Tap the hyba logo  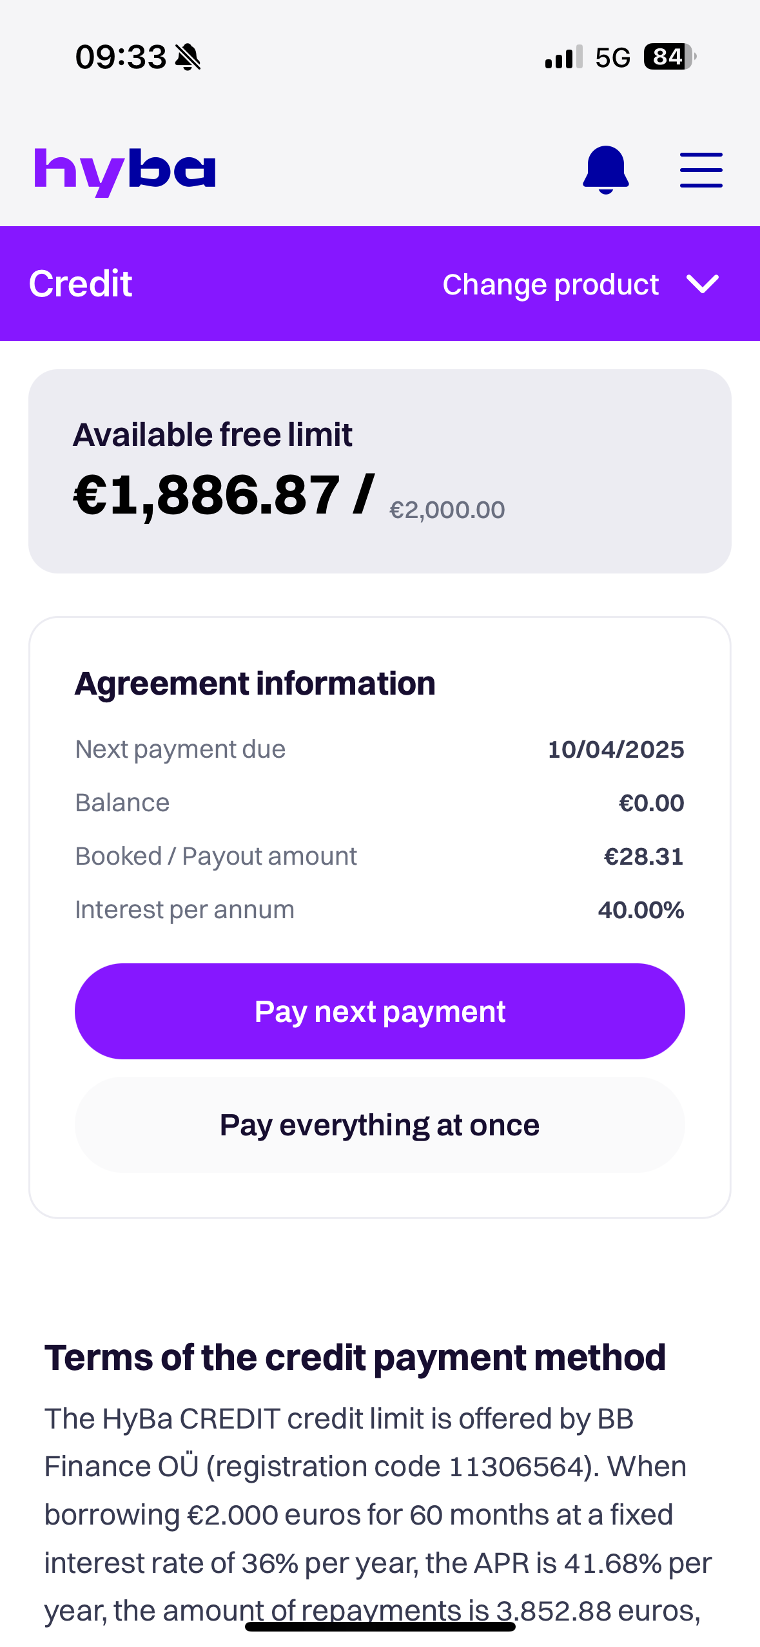point(124,171)
